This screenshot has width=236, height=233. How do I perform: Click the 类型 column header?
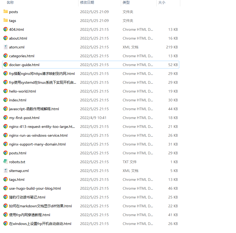pos(126,2)
